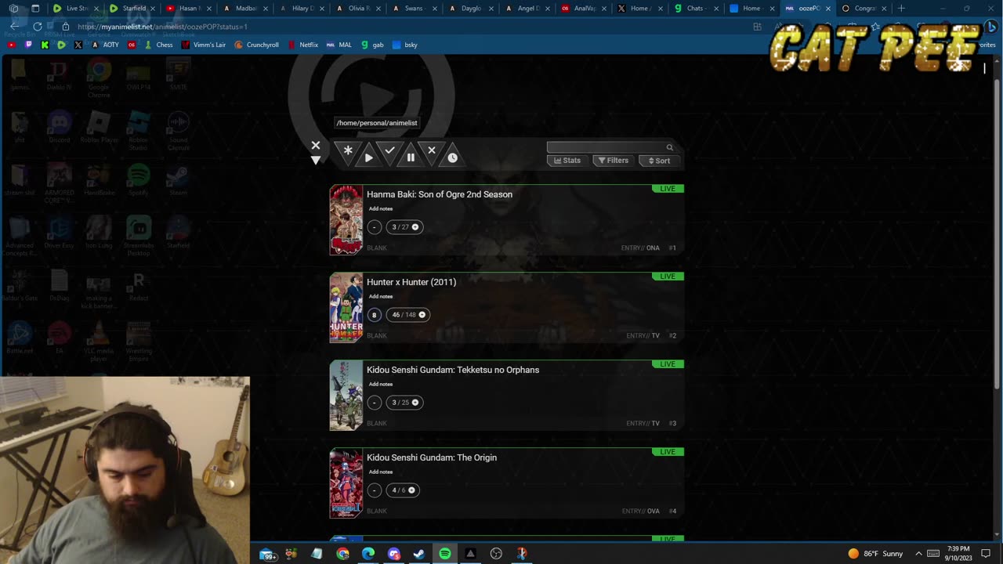The image size is (1003, 564).
Task: Open score selector for Gundam: The Origin
Action: [x=374, y=490]
